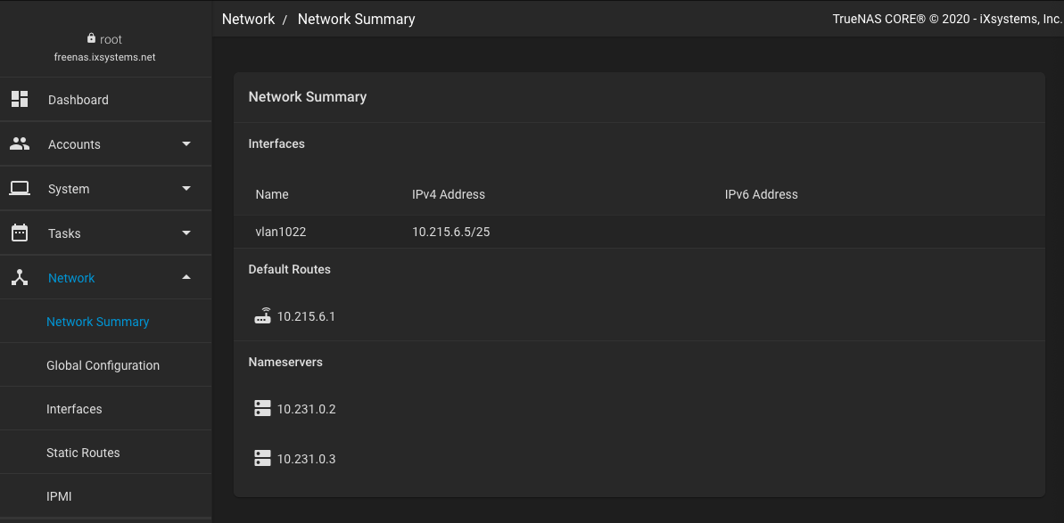
Task: Click the Accounts people icon
Action: pyautogui.click(x=20, y=143)
